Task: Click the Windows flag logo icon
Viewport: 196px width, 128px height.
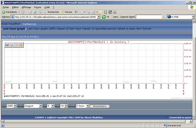Action: [192, 7]
